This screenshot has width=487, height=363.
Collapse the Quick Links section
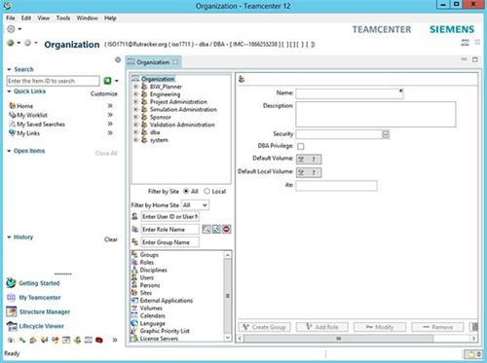(9, 91)
